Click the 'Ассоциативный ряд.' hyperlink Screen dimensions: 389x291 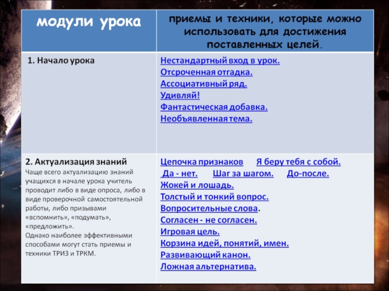pos(204,84)
